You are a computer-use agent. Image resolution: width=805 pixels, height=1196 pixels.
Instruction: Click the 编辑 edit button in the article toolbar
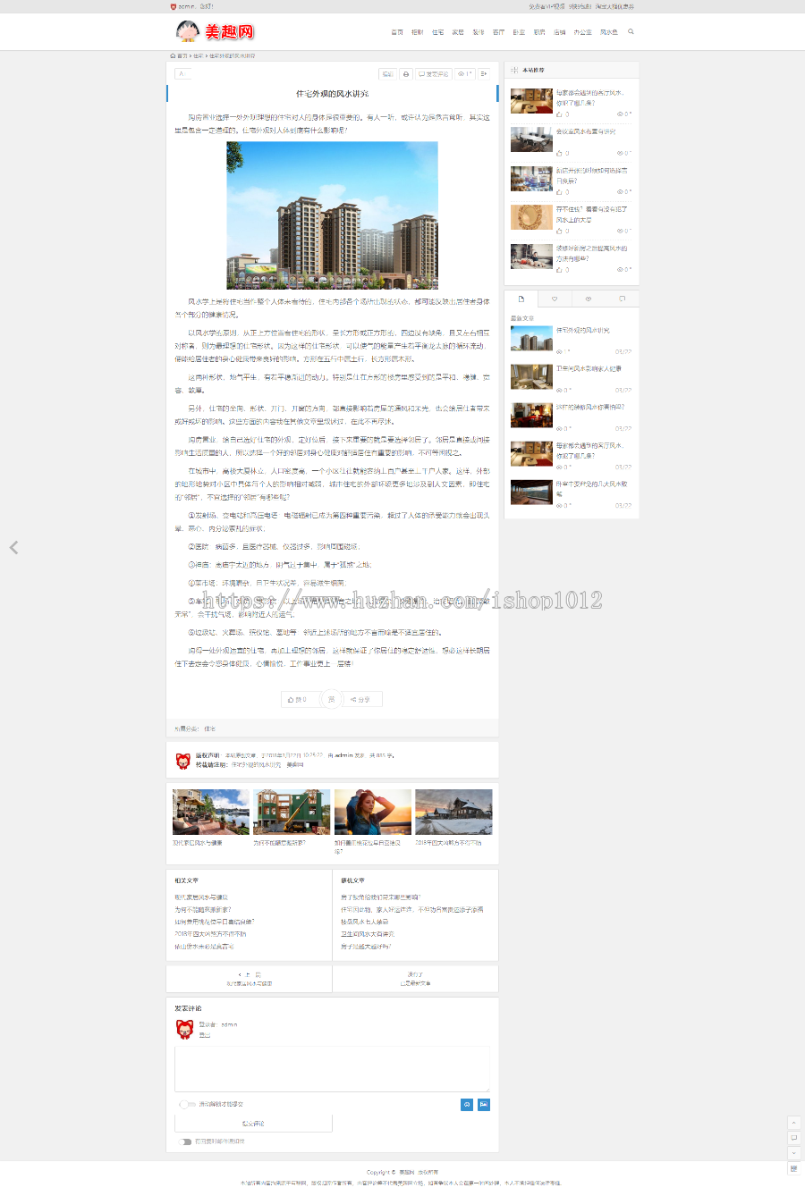(x=388, y=74)
